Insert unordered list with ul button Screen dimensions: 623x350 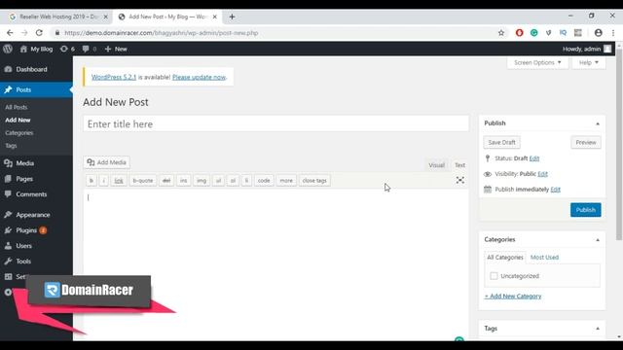click(x=218, y=181)
